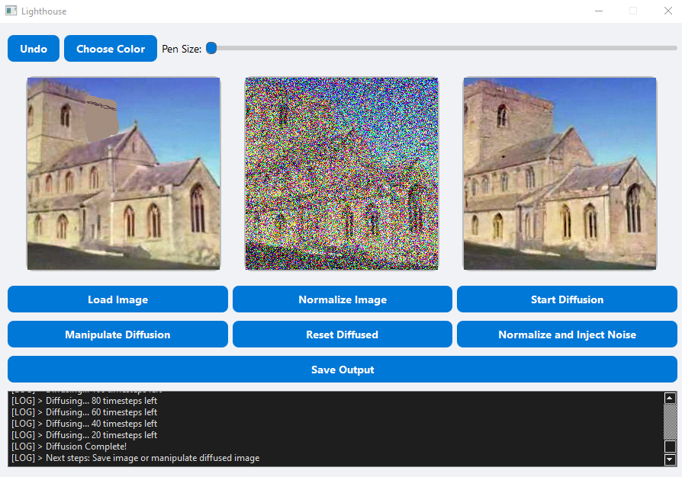Save Output image
The height and width of the screenshot is (477, 682).
[x=343, y=370]
